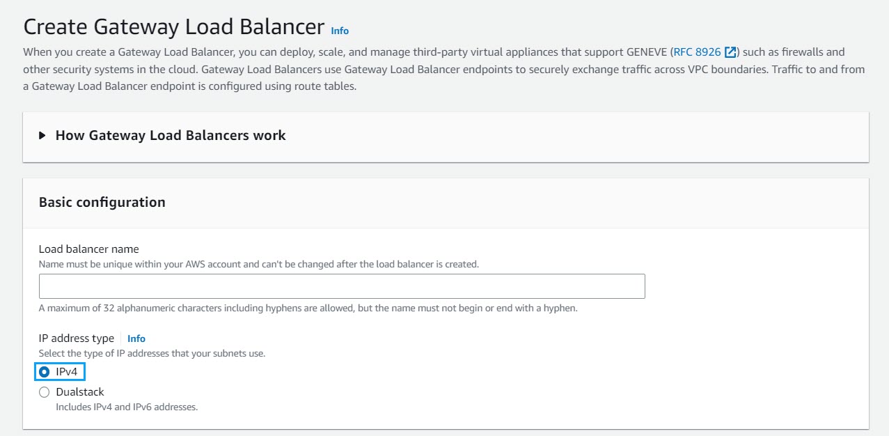Click the Create Gateway Load Balancer title
The image size is (889, 436).
[174, 26]
